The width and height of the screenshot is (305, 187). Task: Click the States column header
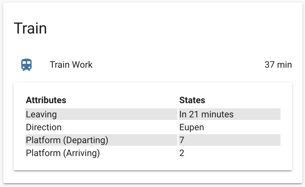[x=192, y=100]
